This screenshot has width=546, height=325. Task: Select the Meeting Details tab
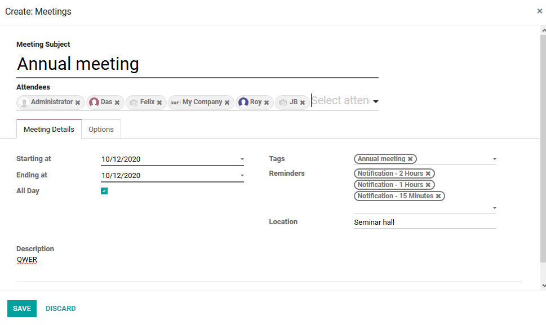pyautogui.click(x=49, y=129)
